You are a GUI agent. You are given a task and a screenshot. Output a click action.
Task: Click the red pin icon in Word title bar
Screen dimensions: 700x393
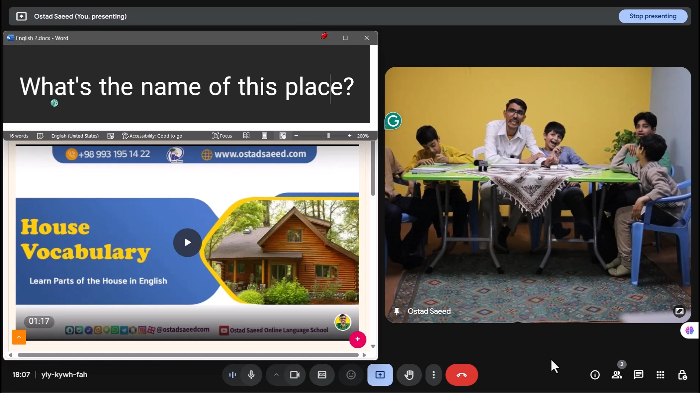coord(324,36)
